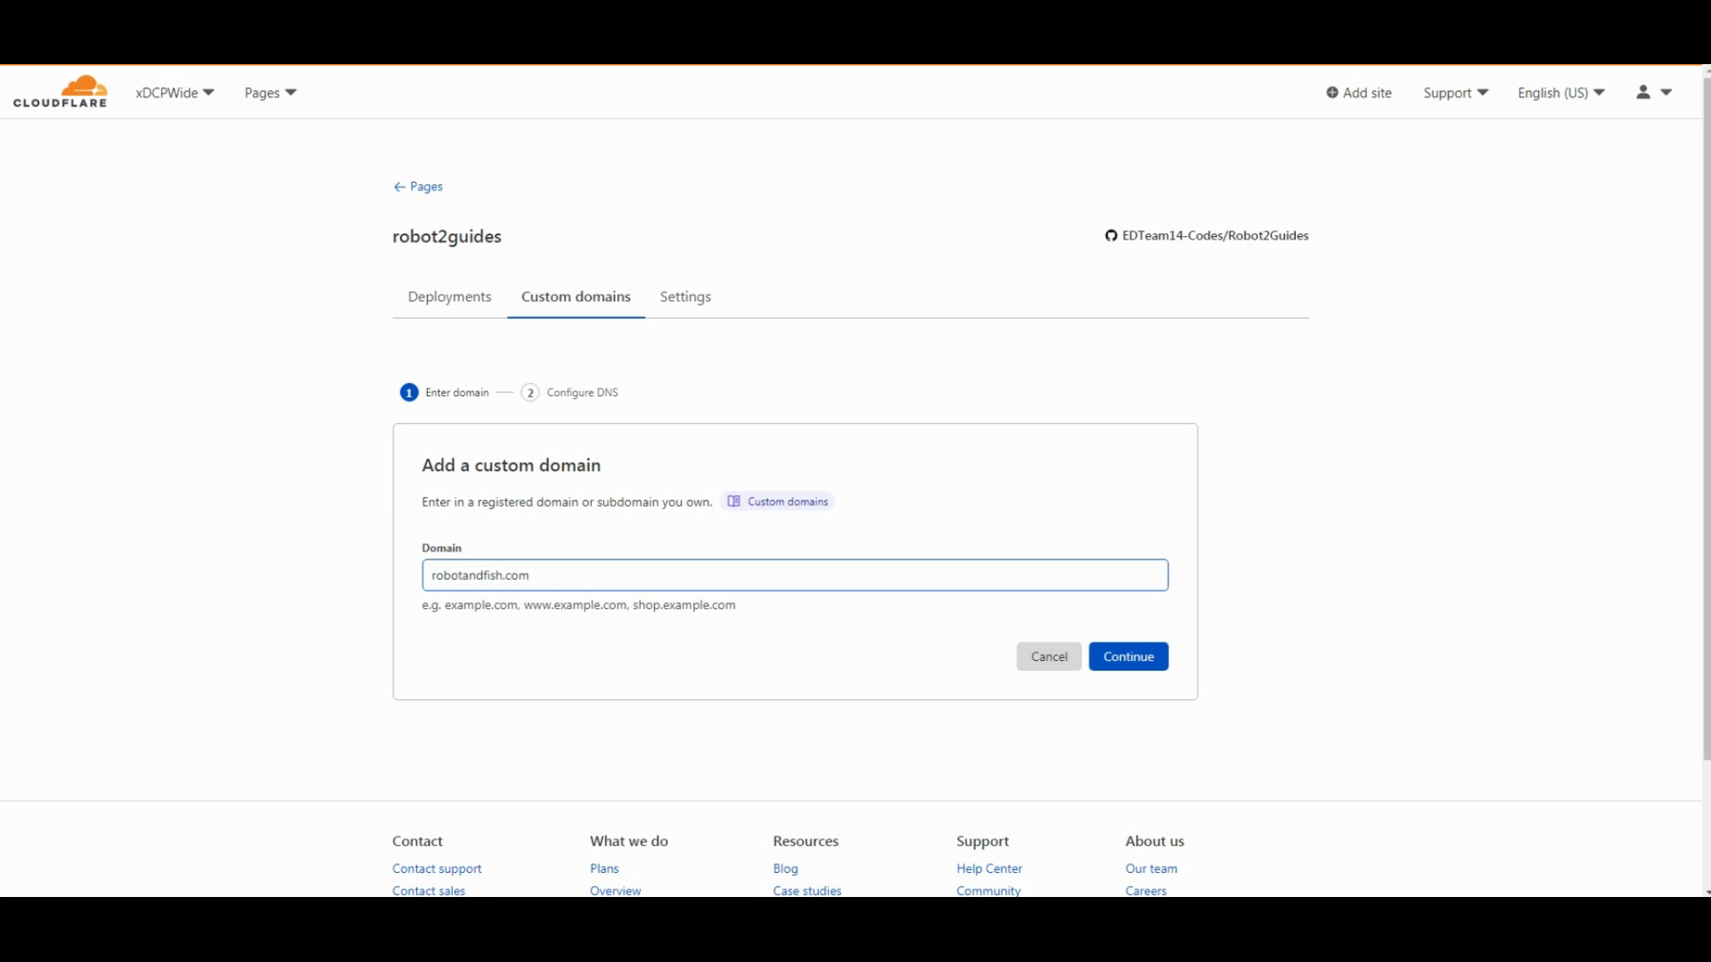
Task: Click step 2 Configure DNS indicator
Action: pos(530,393)
